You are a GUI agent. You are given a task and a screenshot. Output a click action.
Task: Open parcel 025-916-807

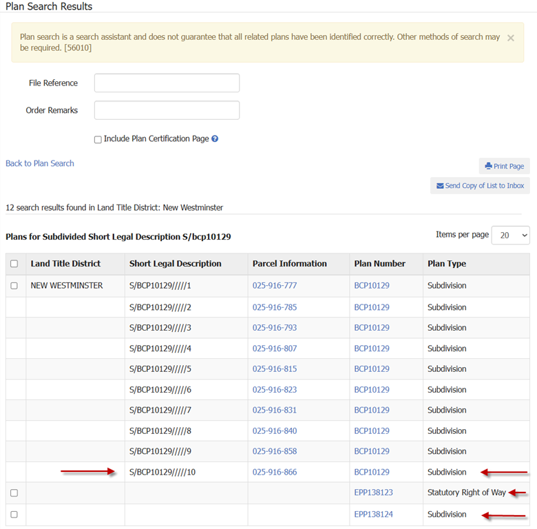point(275,349)
